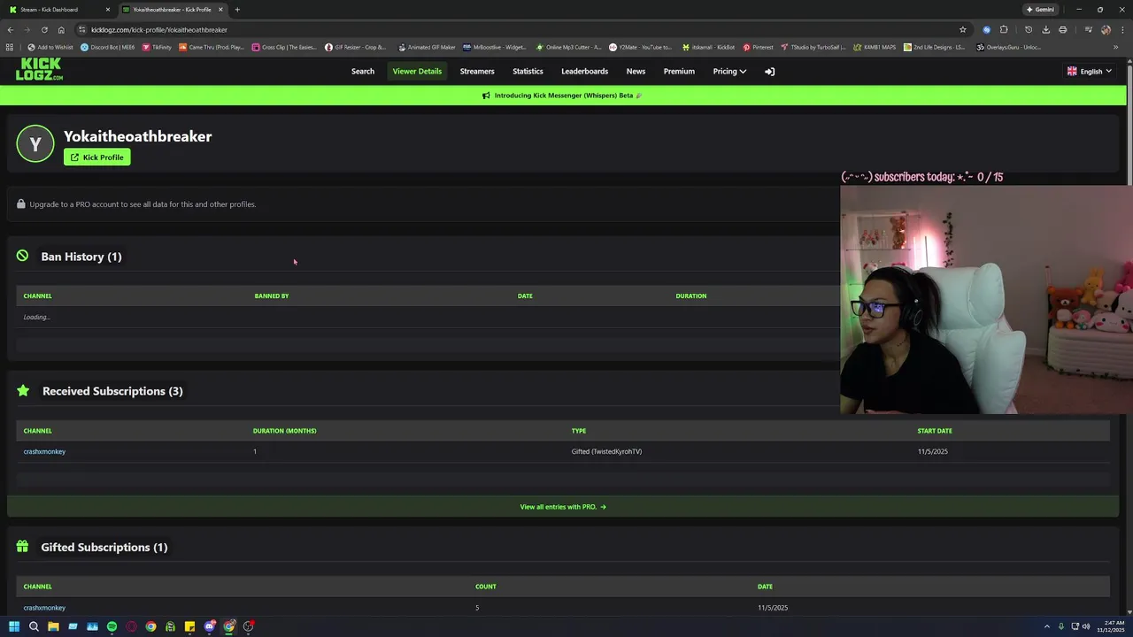1133x637 pixels.
Task: Go back using the browser back arrow
Action: (11, 29)
